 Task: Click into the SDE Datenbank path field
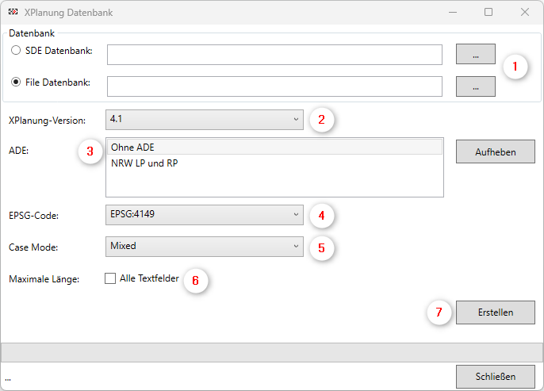274,55
